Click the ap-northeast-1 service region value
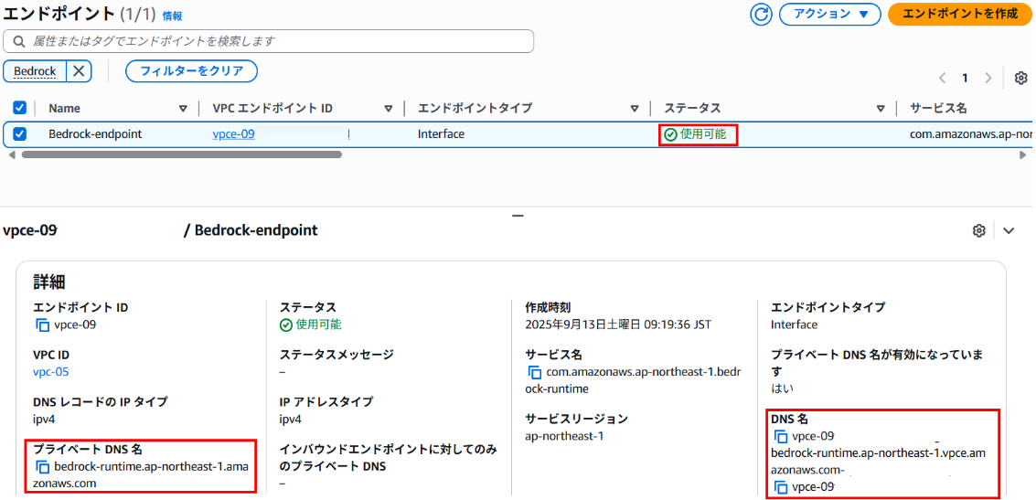1036x500 pixels. coord(564,436)
